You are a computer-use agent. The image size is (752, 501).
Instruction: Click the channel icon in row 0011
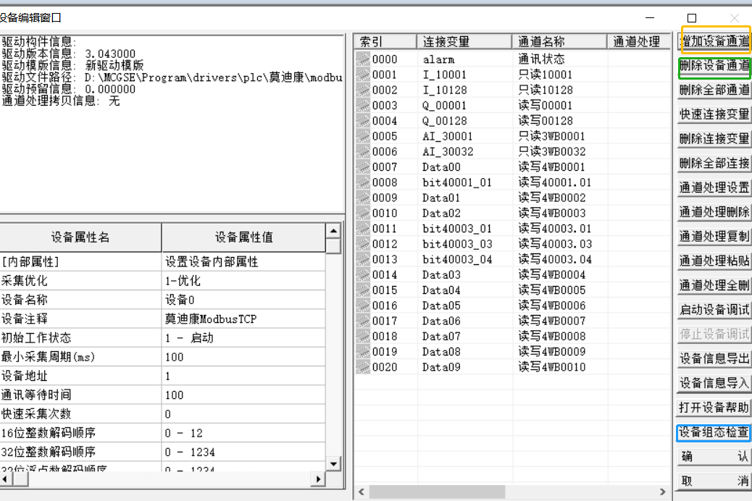point(362,229)
